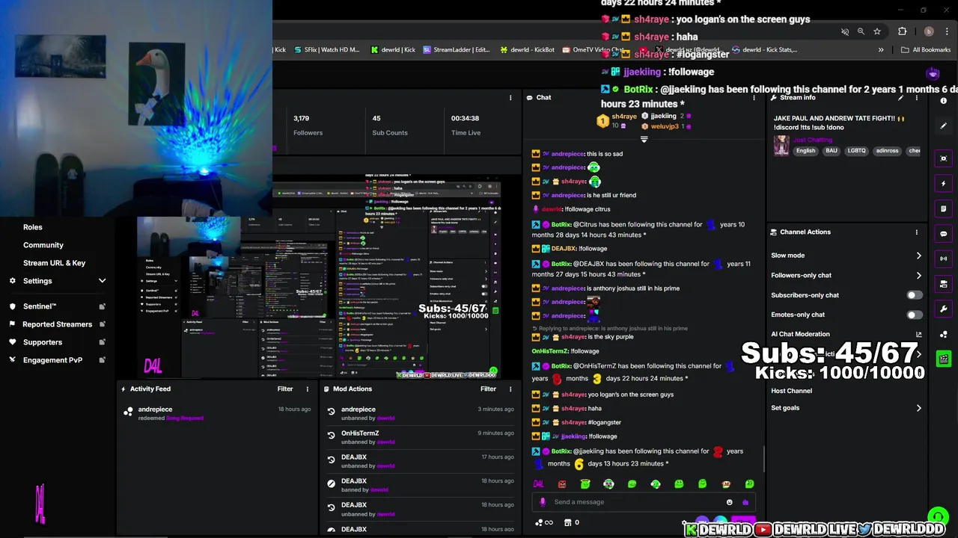Click the lightning bolt icon in right sidebar
The height and width of the screenshot is (538, 958).
coord(943,184)
